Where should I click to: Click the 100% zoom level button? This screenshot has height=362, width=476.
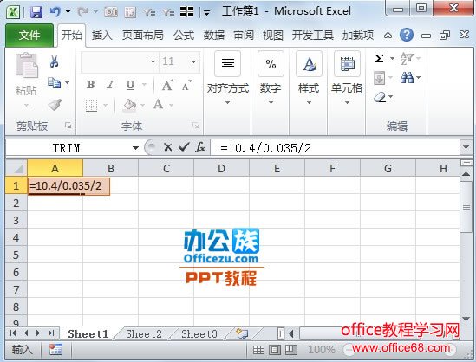pyautogui.click(x=321, y=350)
